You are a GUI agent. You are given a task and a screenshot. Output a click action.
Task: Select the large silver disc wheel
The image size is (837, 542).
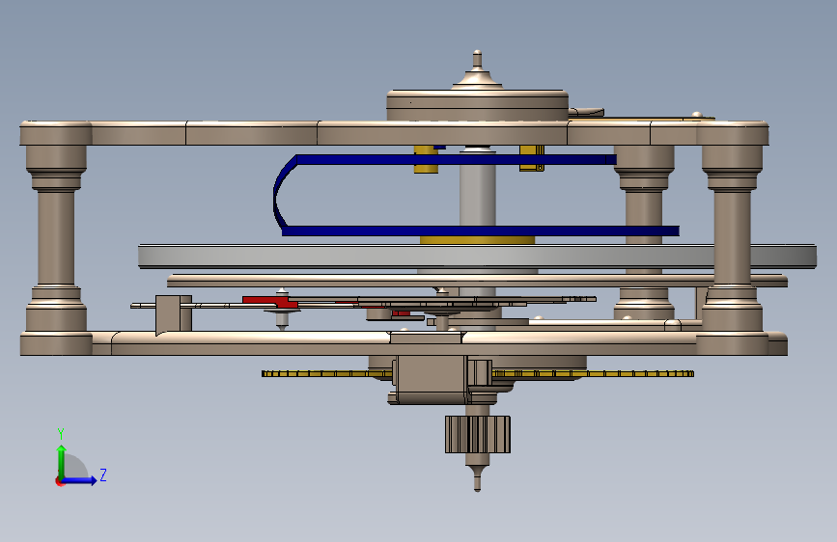(x=477, y=257)
